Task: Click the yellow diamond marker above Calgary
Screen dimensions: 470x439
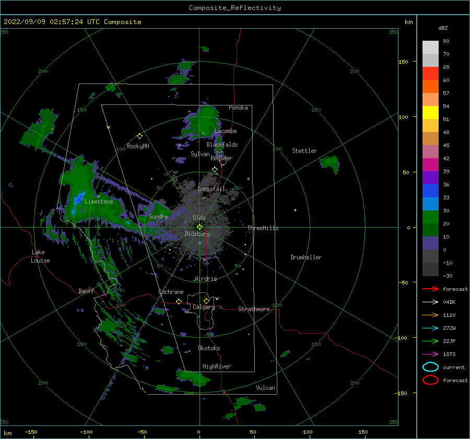Action: click(206, 301)
